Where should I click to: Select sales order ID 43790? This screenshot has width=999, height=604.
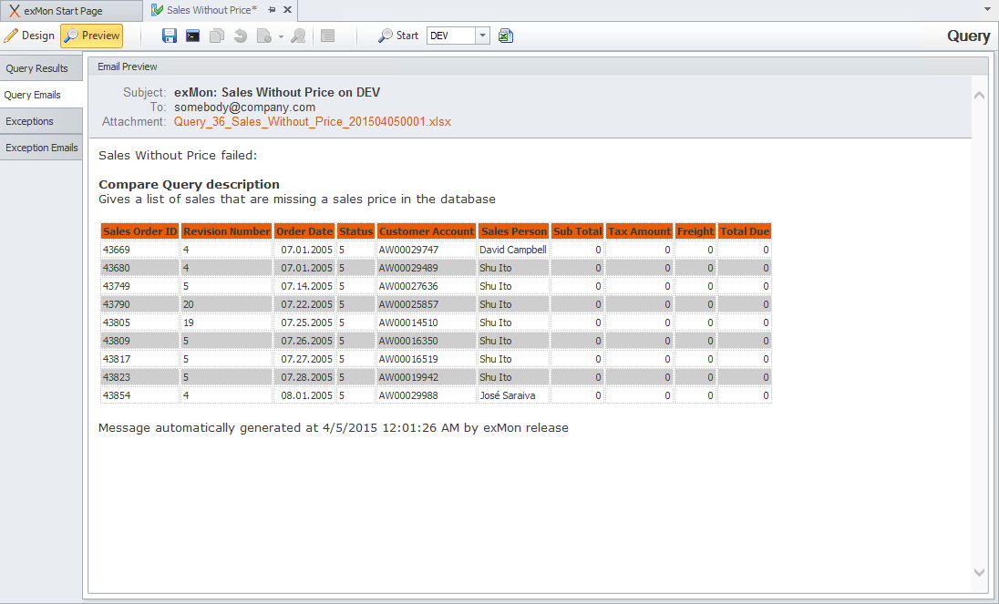point(117,304)
